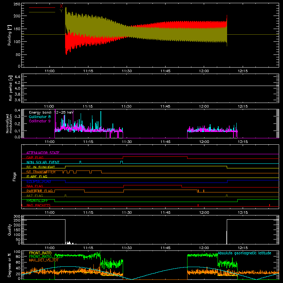Click the 4.4 tick on Roll period axis

pyautogui.click(x=17, y=77)
